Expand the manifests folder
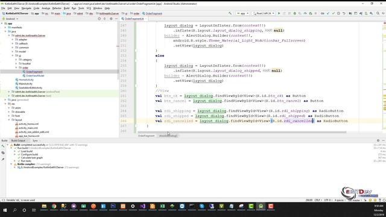Image resolution: width=386 pixels, height=217 pixels. (5, 28)
